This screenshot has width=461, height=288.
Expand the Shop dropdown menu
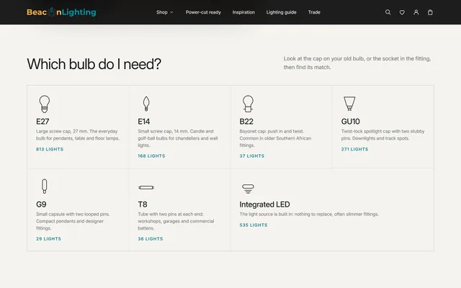tap(165, 12)
